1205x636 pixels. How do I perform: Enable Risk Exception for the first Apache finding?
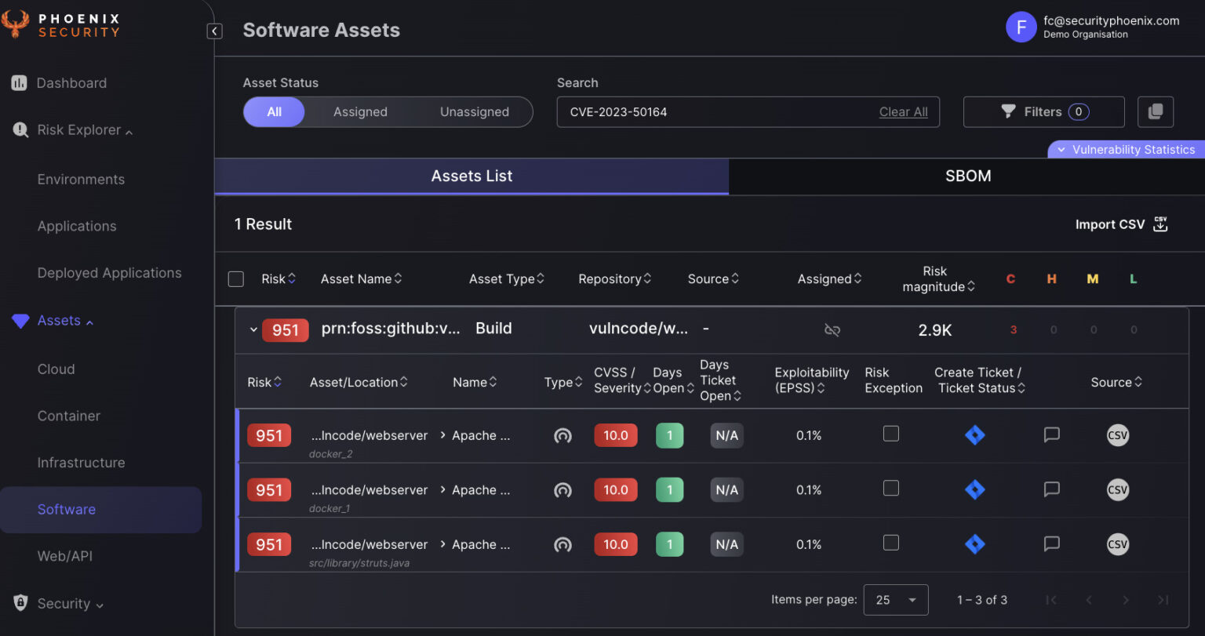(891, 435)
